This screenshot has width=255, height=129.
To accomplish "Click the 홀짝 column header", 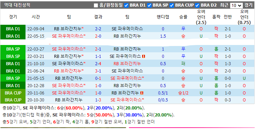I will tap(216, 17).
